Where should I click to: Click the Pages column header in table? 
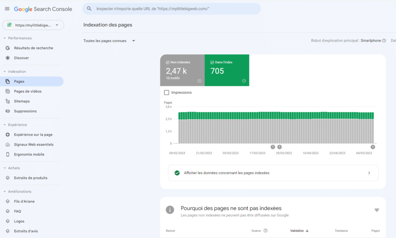375,230
